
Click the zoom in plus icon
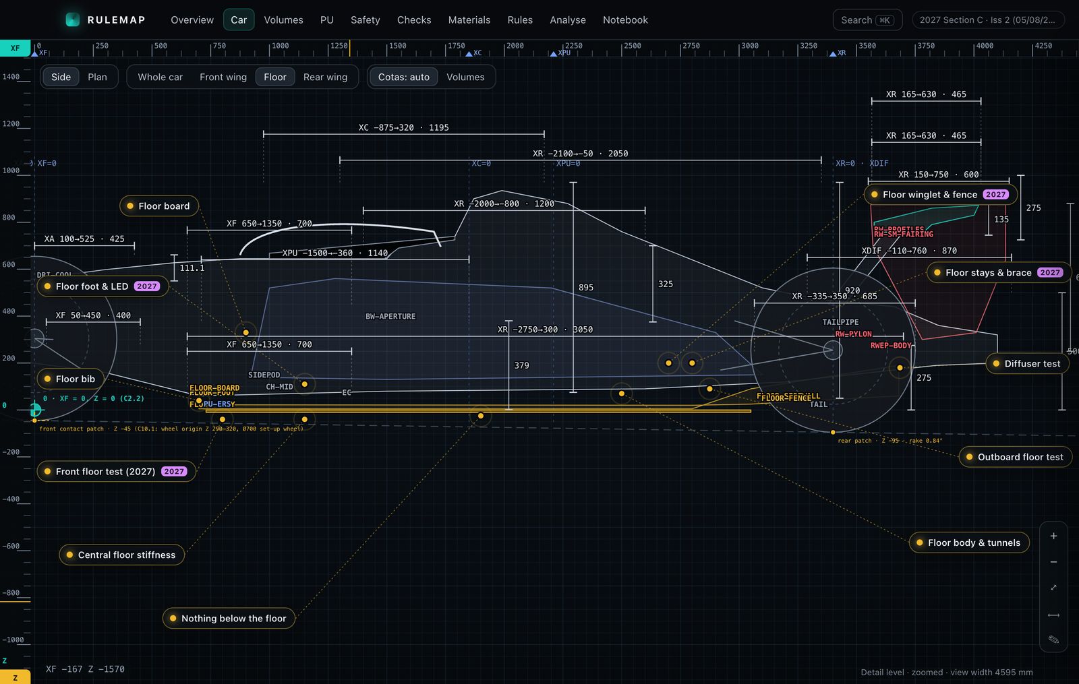[x=1053, y=536]
